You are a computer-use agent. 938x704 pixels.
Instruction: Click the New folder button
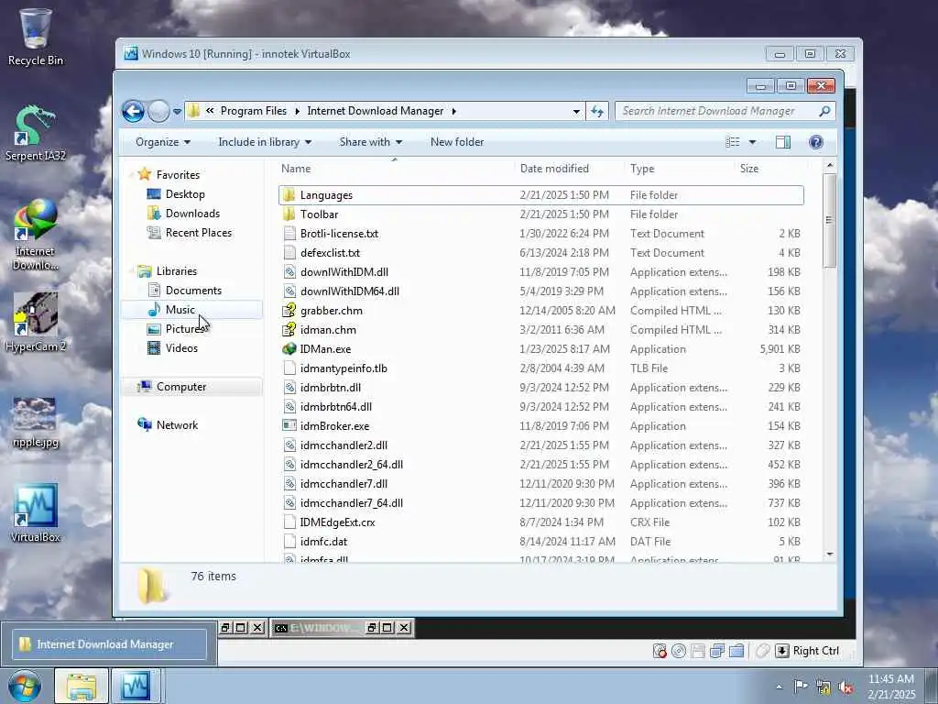click(457, 142)
